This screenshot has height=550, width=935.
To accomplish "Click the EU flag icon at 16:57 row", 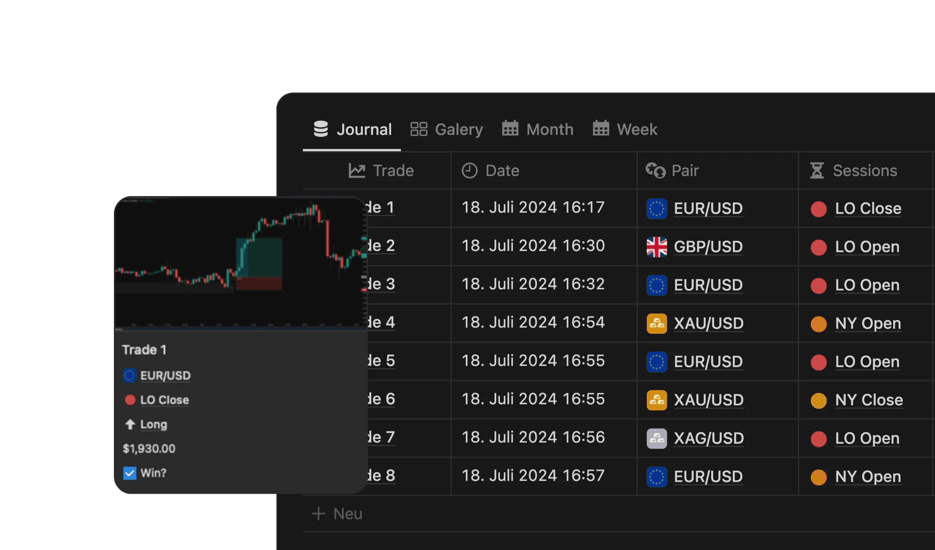I will tap(657, 477).
